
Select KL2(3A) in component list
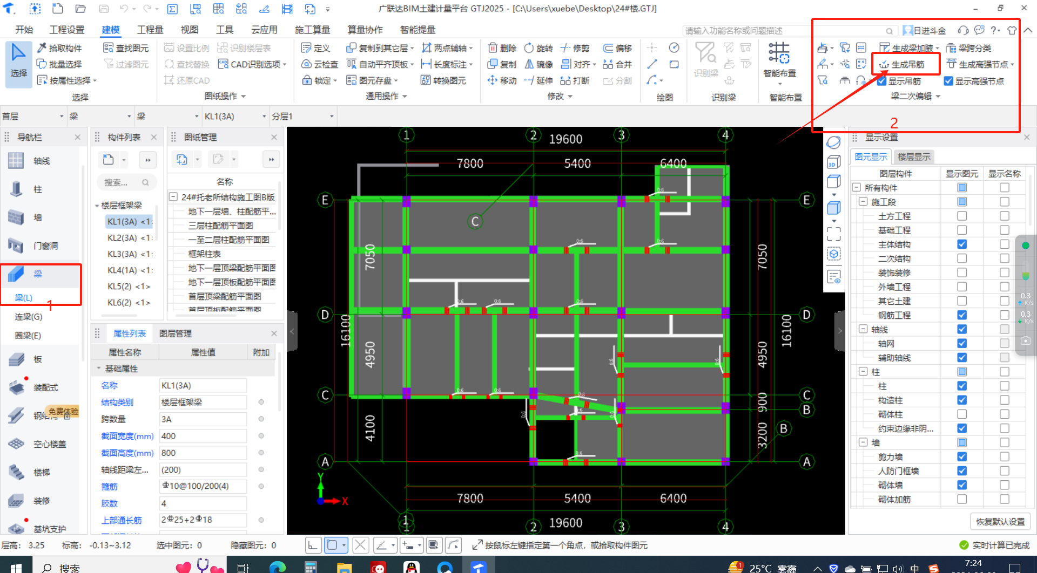pyautogui.click(x=129, y=238)
